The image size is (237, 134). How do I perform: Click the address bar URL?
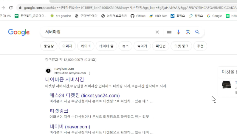[130, 8]
